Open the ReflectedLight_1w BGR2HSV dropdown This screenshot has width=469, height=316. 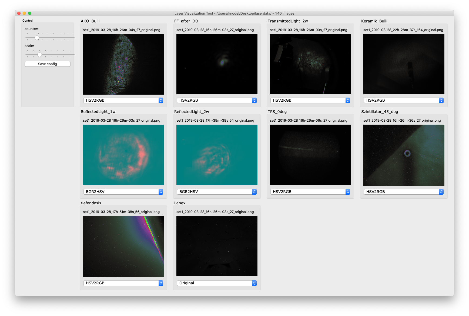click(123, 192)
